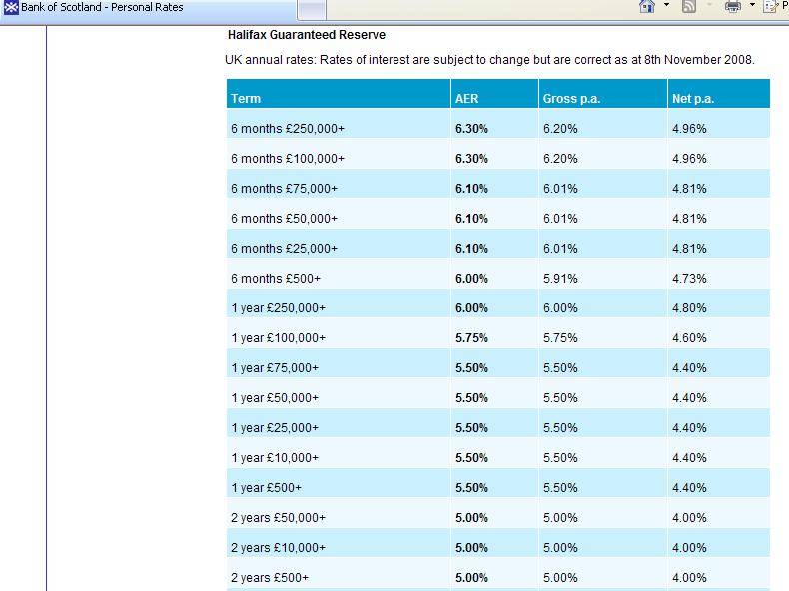
Task: Open the Print dropdown arrow
Action: [752, 5]
